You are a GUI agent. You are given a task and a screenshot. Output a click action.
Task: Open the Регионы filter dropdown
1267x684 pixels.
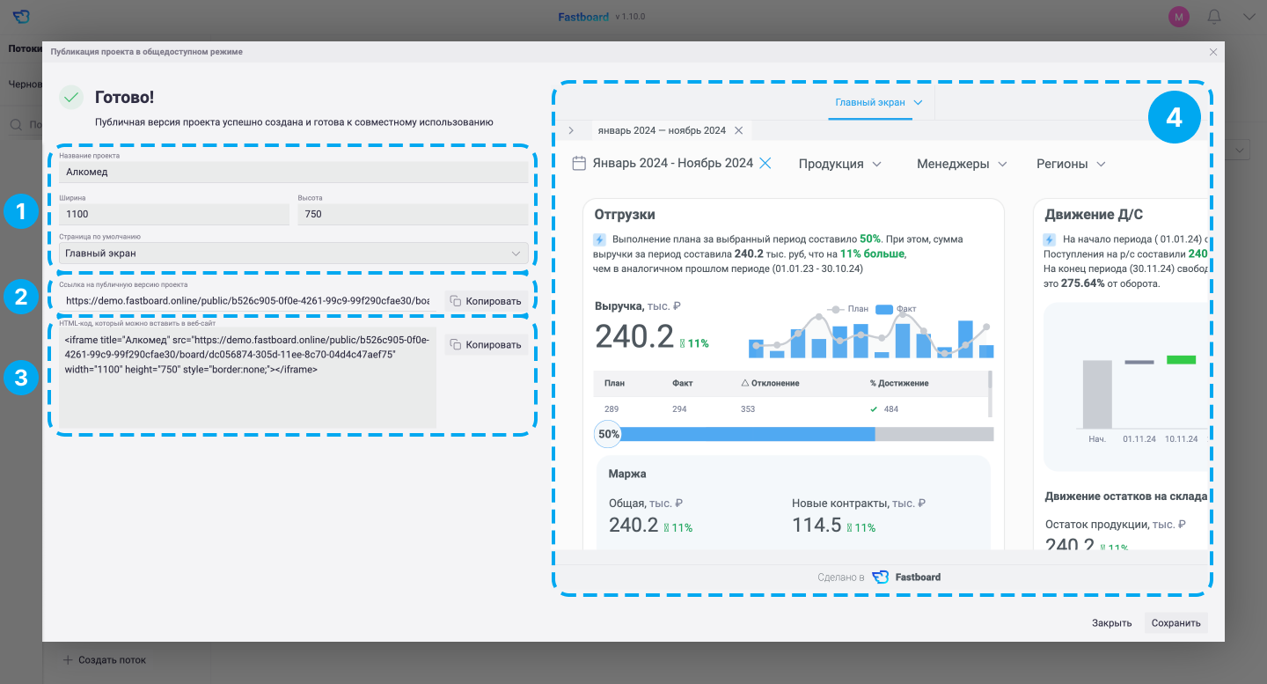pyautogui.click(x=1071, y=164)
